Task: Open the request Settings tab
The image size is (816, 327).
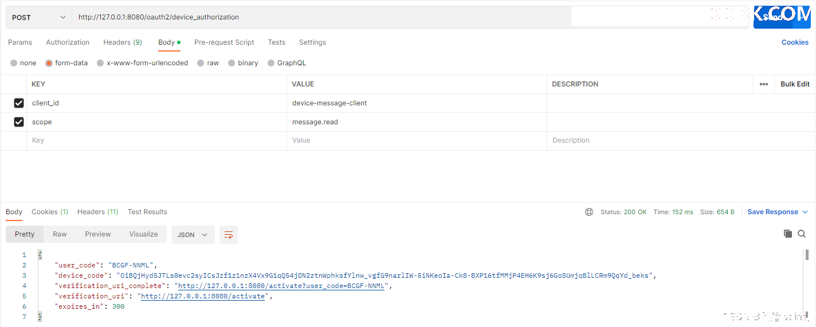Action: click(x=312, y=42)
